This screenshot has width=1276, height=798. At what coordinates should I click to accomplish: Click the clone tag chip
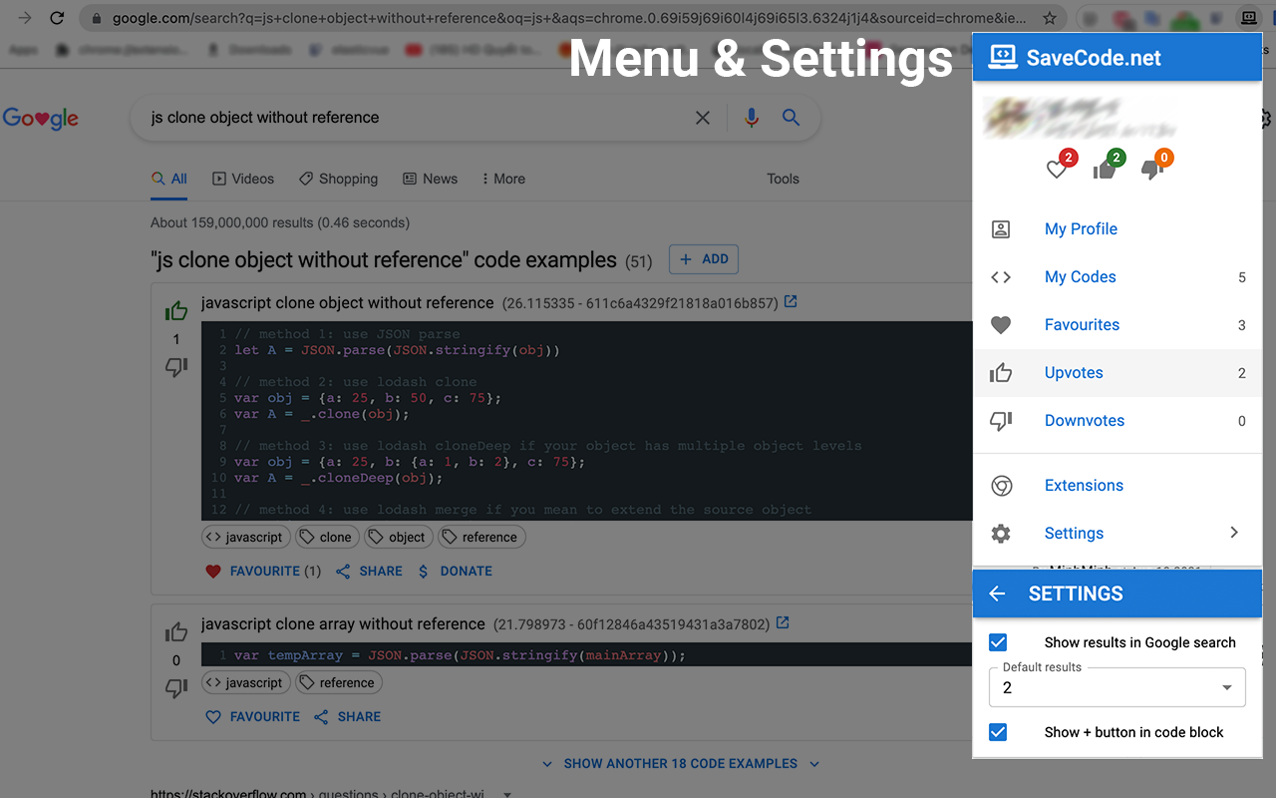327,537
